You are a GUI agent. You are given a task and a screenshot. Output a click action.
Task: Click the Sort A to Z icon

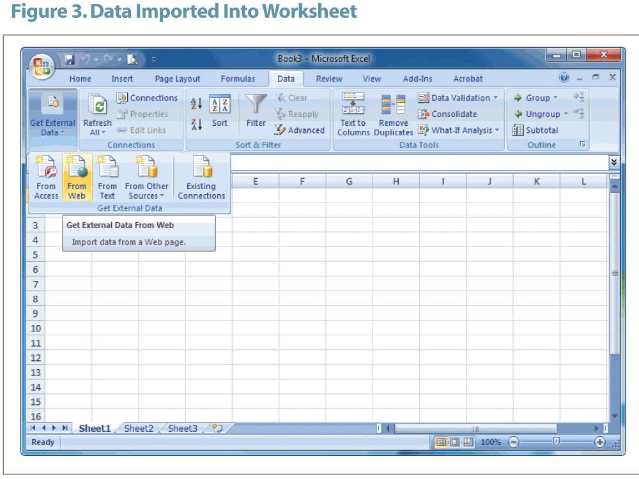196,103
